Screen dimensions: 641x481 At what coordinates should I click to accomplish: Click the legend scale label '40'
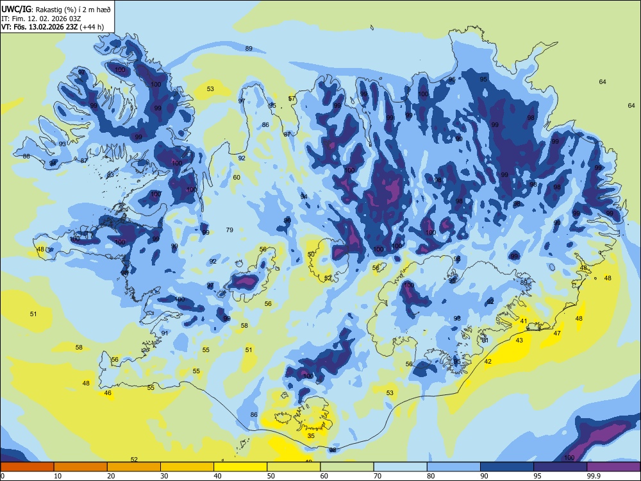coord(218,476)
